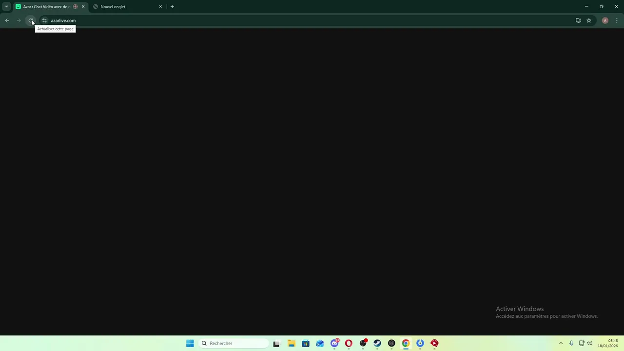Open Discord from the taskbar
Screen dimensions: 624x351
pyautogui.click(x=334, y=343)
